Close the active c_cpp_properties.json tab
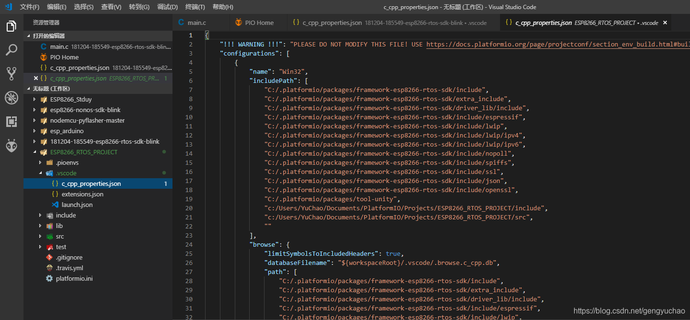The height and width of the screenshot is (320, 690). 665,23
